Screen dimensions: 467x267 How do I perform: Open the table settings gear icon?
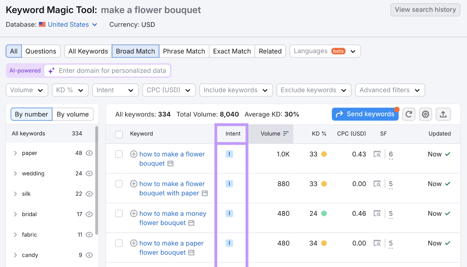[425, 114]
